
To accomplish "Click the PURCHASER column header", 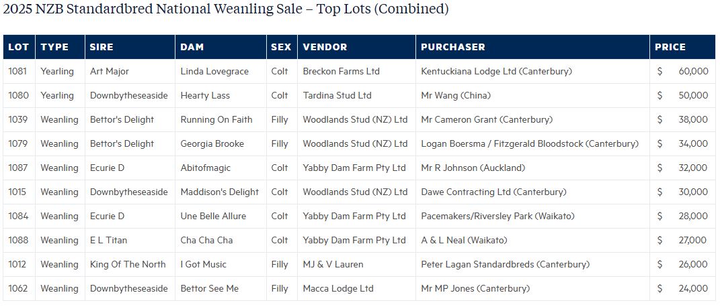I will (x=452, y=47).
